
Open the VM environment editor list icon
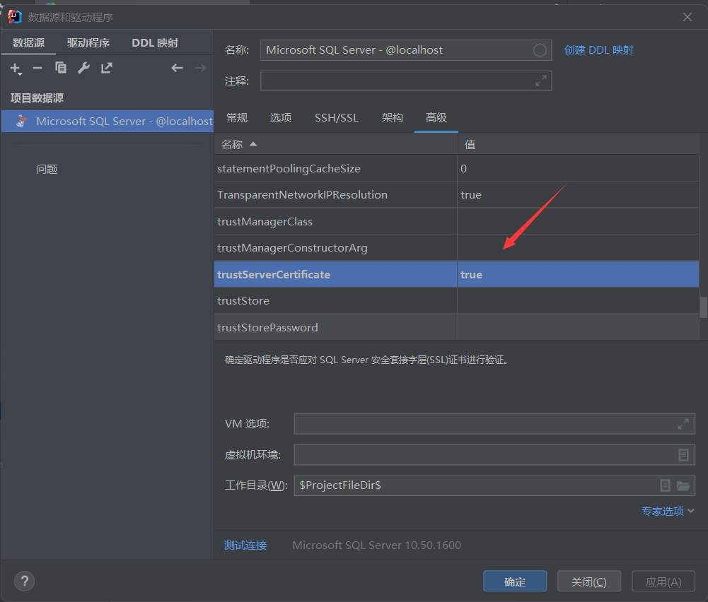tap(684, 455)
